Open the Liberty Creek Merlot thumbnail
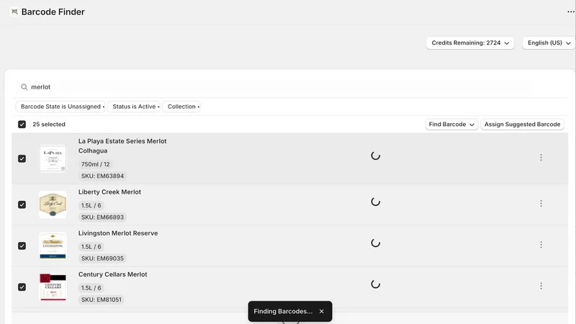The height and width of the screenshot is (324, 576). pyautogui.click(x=53, y=204)
